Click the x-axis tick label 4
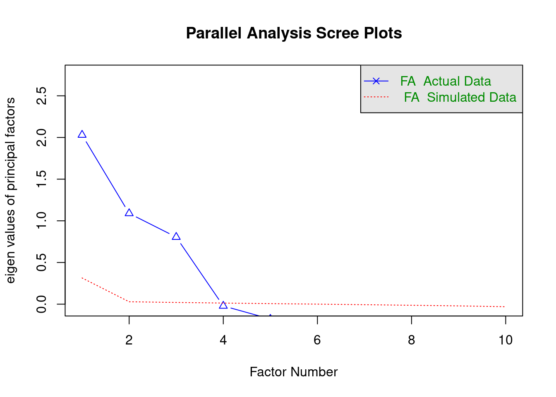The height and width of the screenshot is (397, 556). [223, 340]
